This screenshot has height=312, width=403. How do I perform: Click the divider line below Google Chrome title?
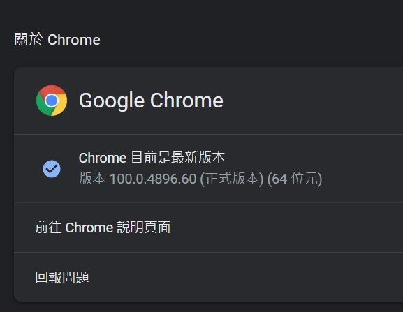[x=208, y=134]
